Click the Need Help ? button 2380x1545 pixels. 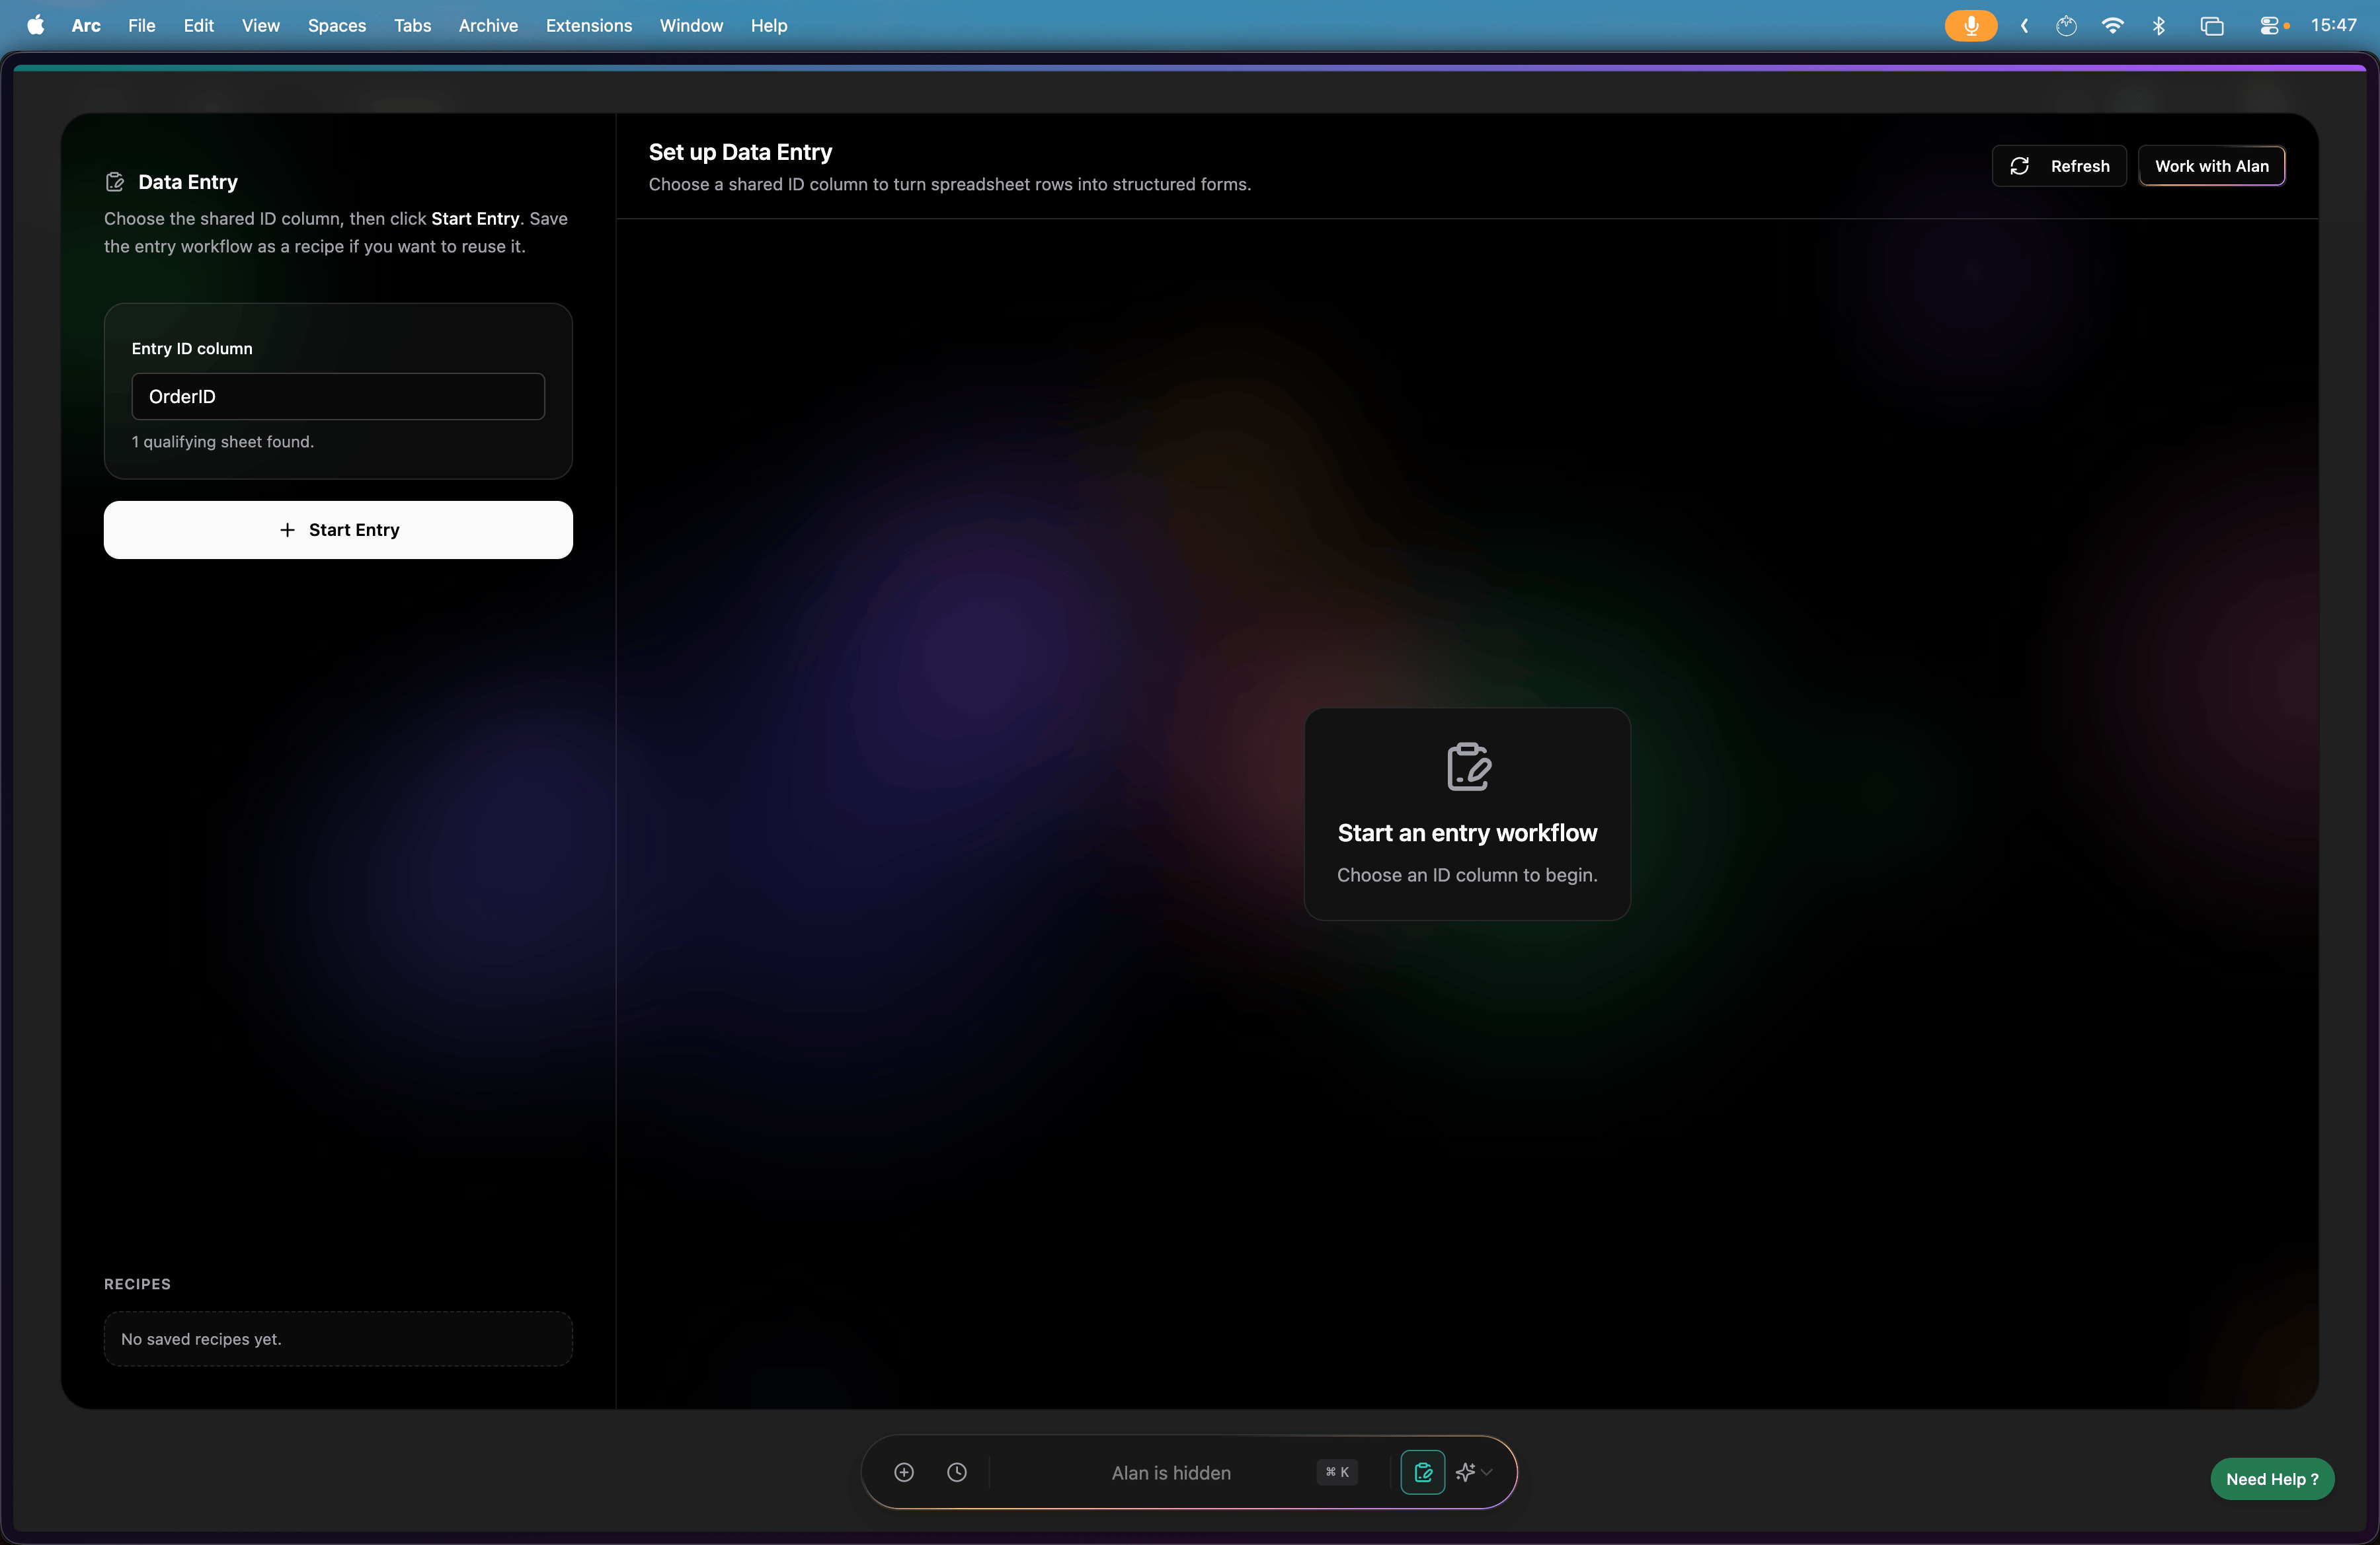[x=2272, y=1479]
